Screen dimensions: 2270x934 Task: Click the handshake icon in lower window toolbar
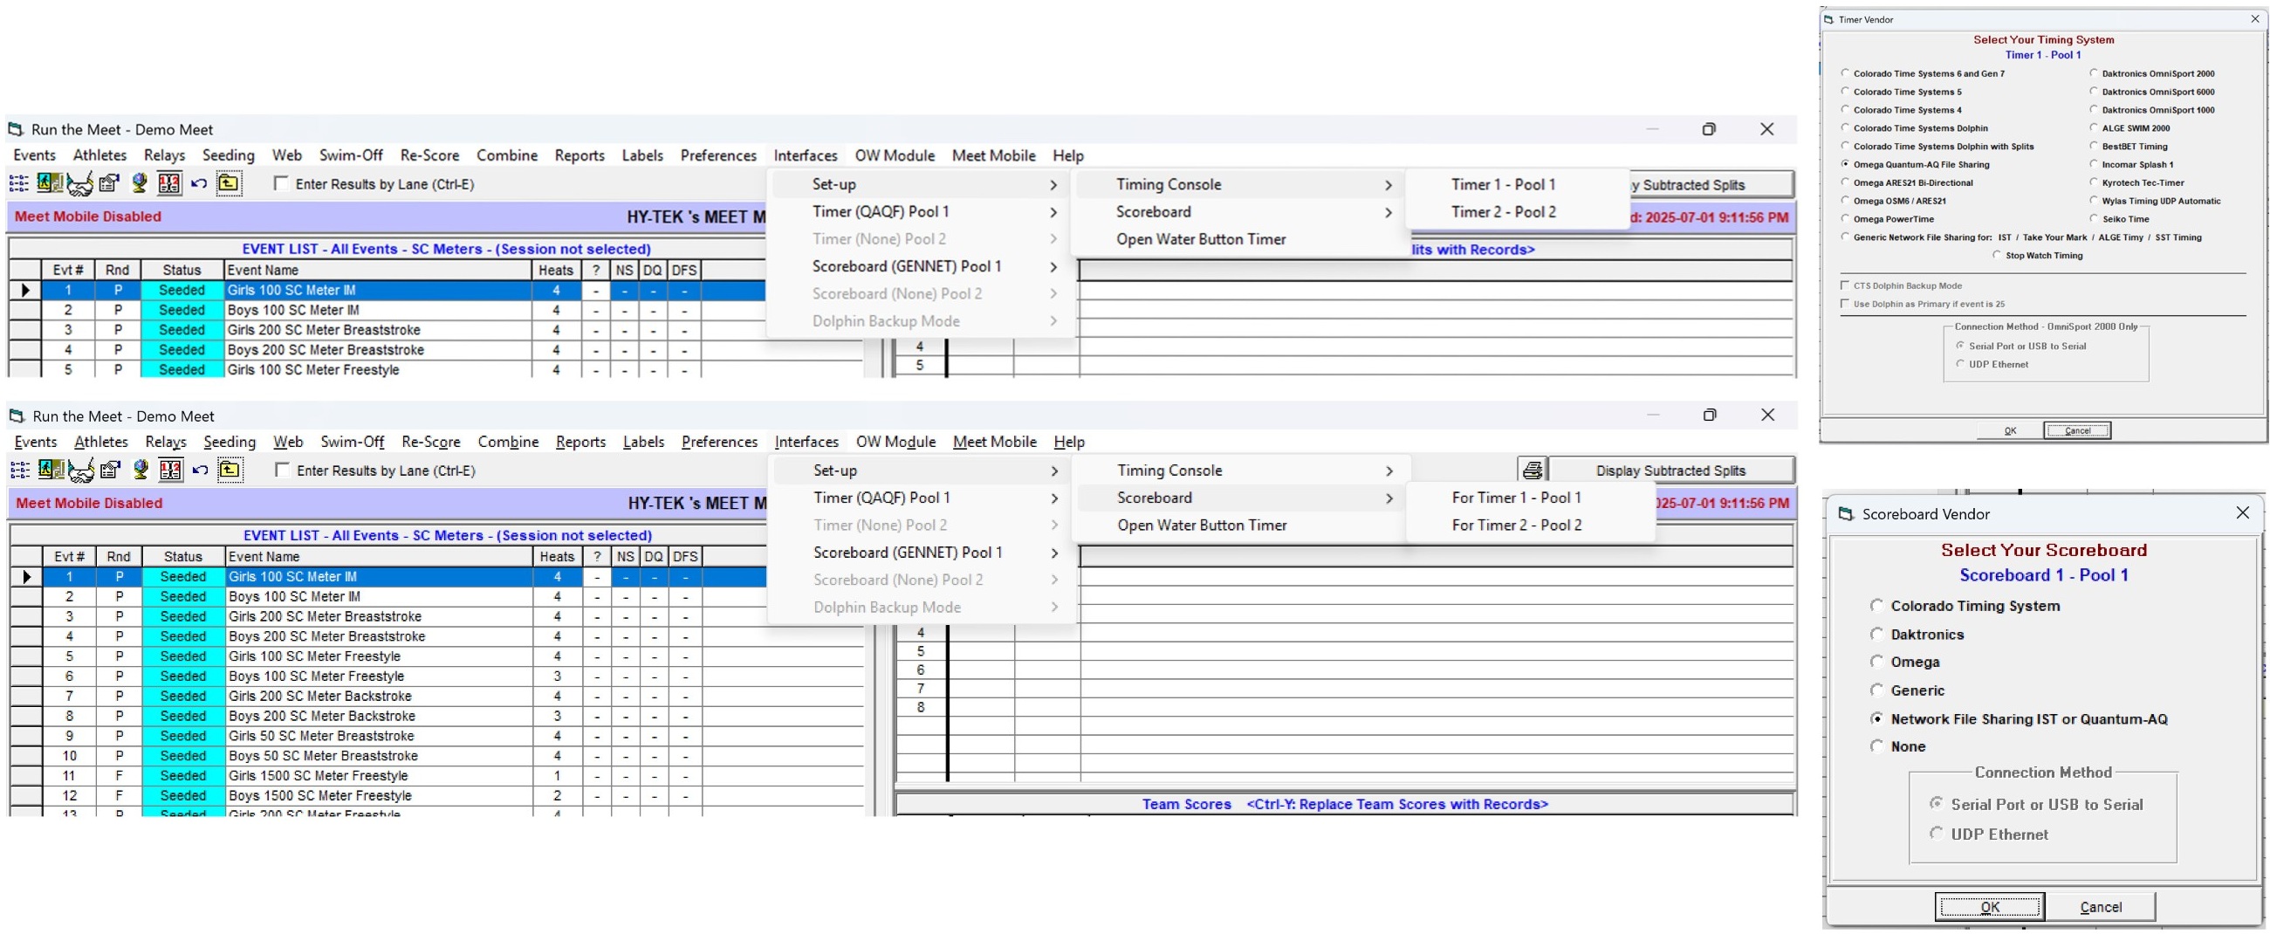tap(80, 470)
